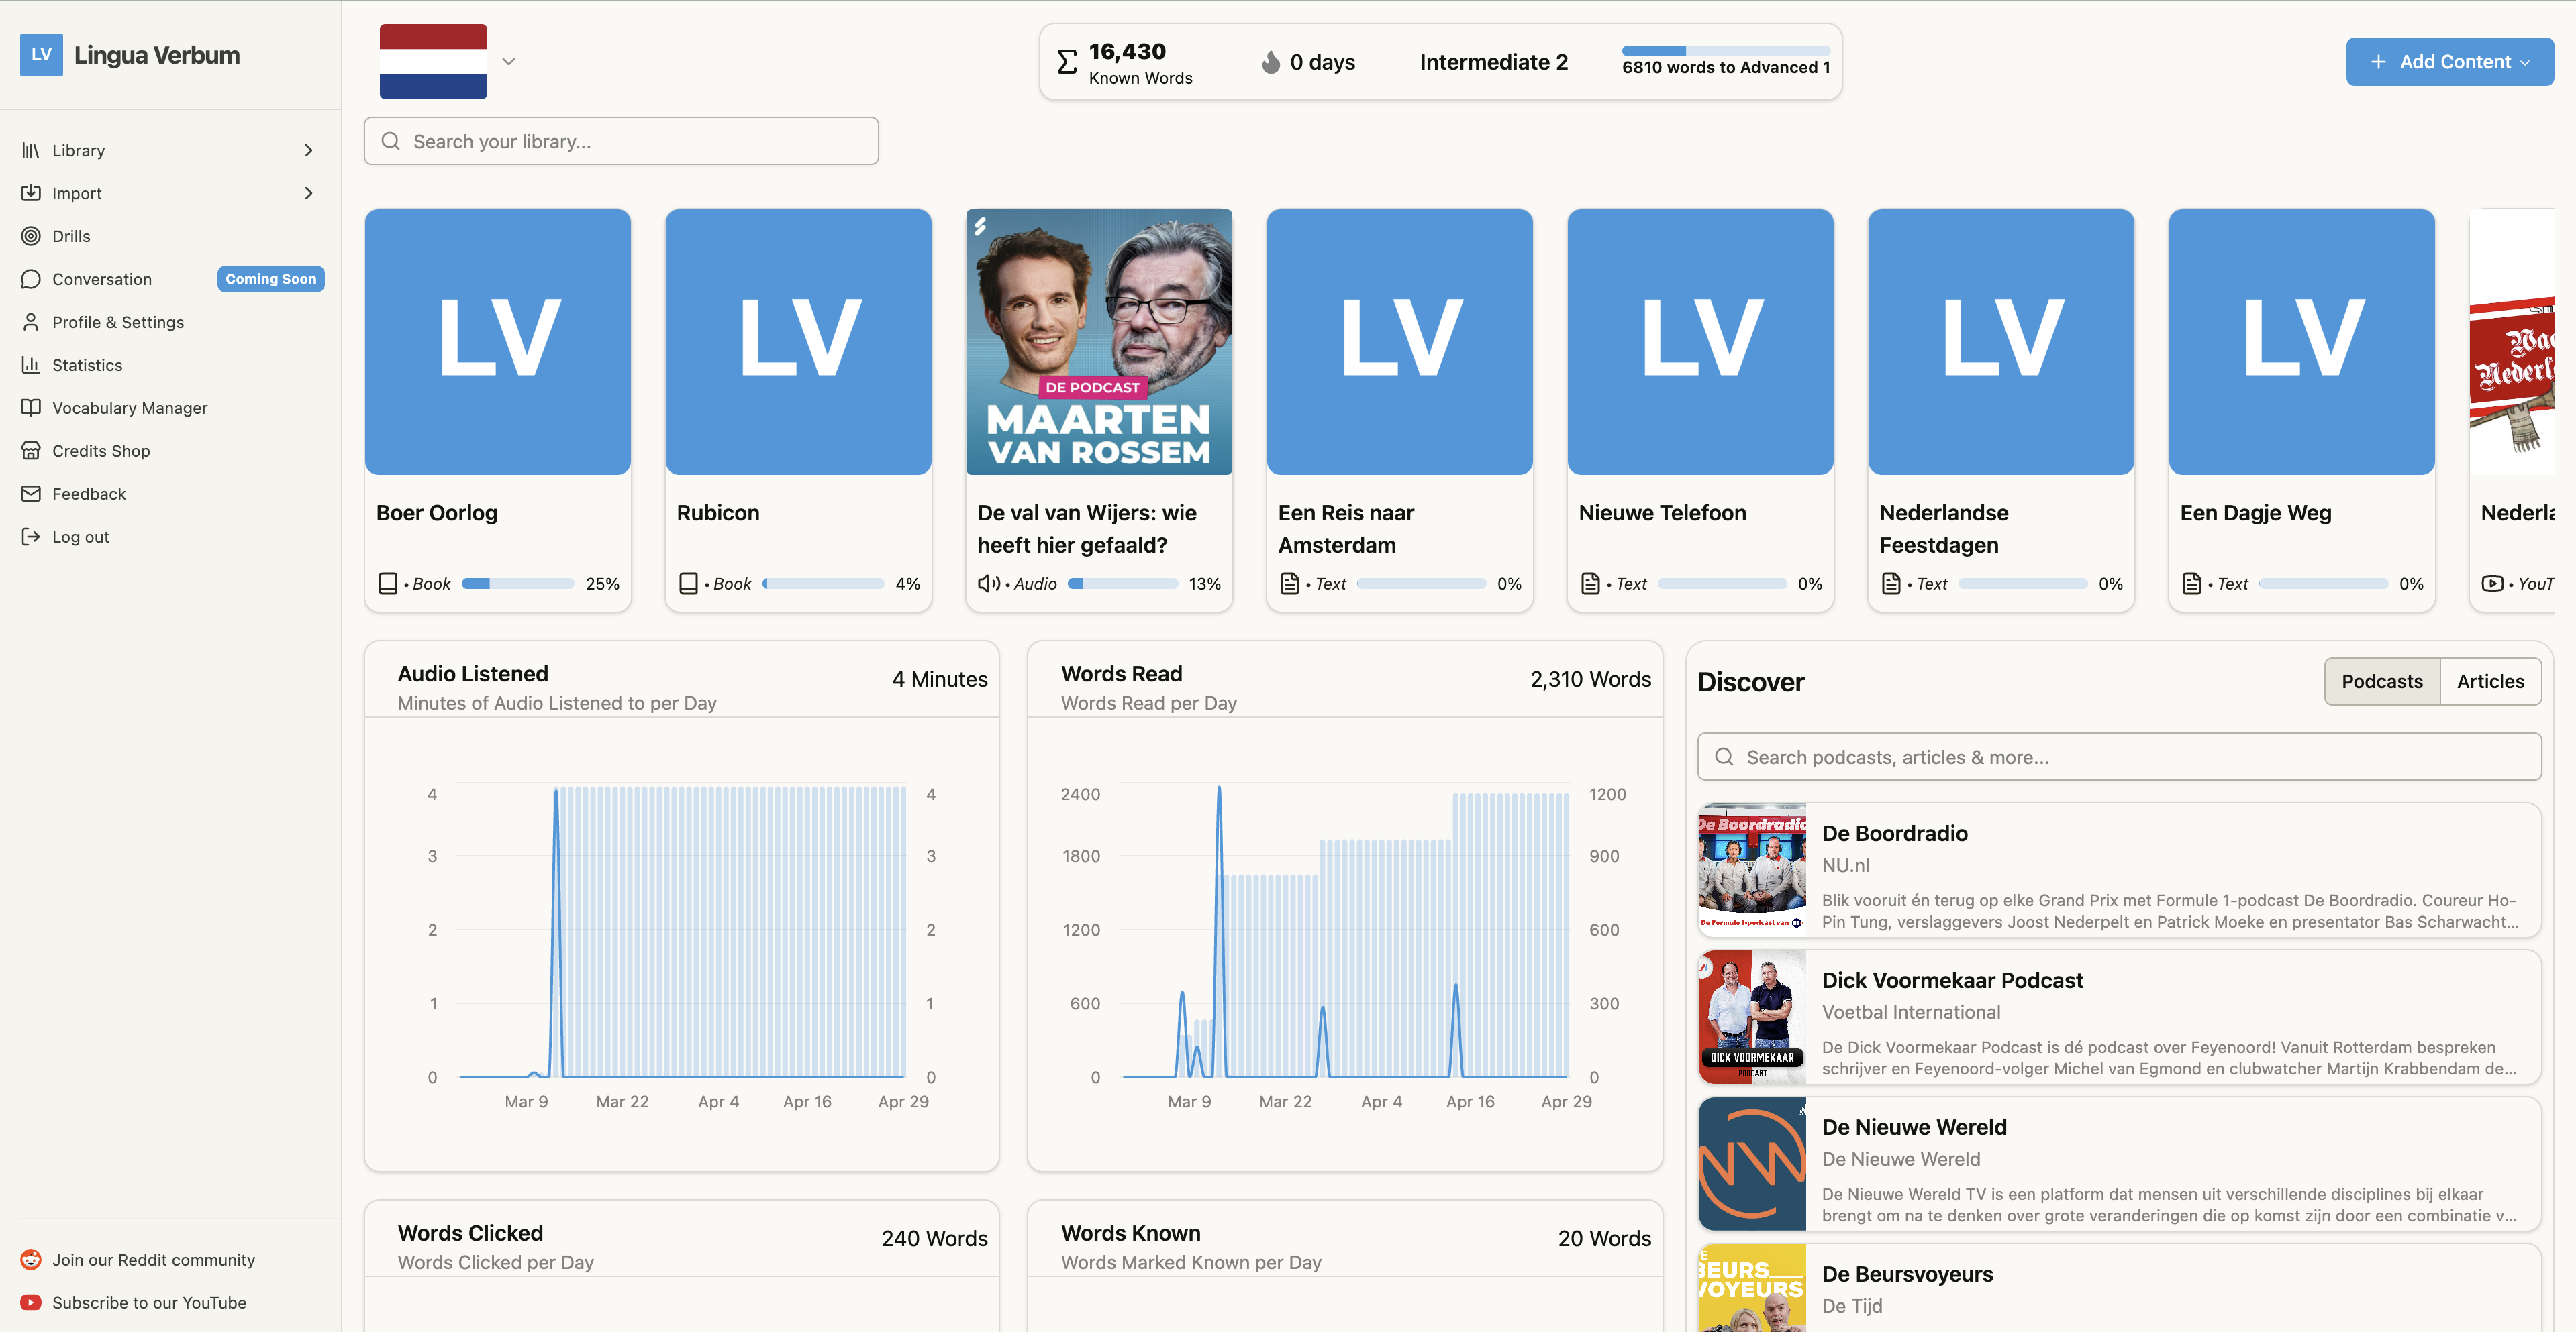Open the Maarten van Rossem podcast thumbnail

(x=1098, y=341)
